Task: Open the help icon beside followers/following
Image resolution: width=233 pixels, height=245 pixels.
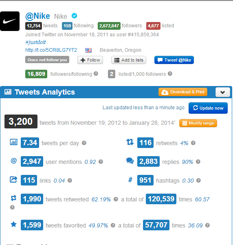Action: [x=96, y=74]
